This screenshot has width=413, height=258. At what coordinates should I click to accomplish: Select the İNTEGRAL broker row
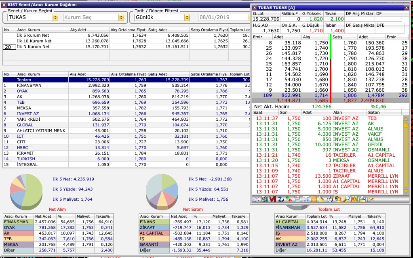126,165
